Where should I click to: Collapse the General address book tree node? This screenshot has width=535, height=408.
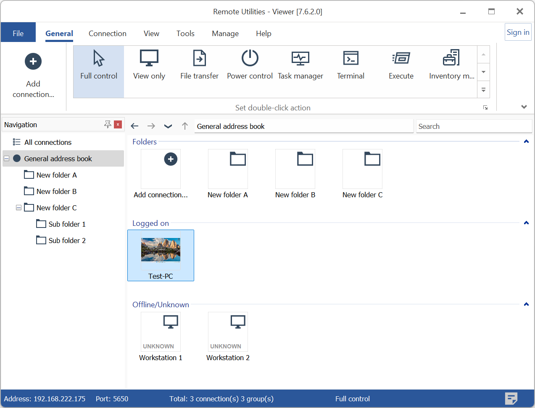coord(6,159)
